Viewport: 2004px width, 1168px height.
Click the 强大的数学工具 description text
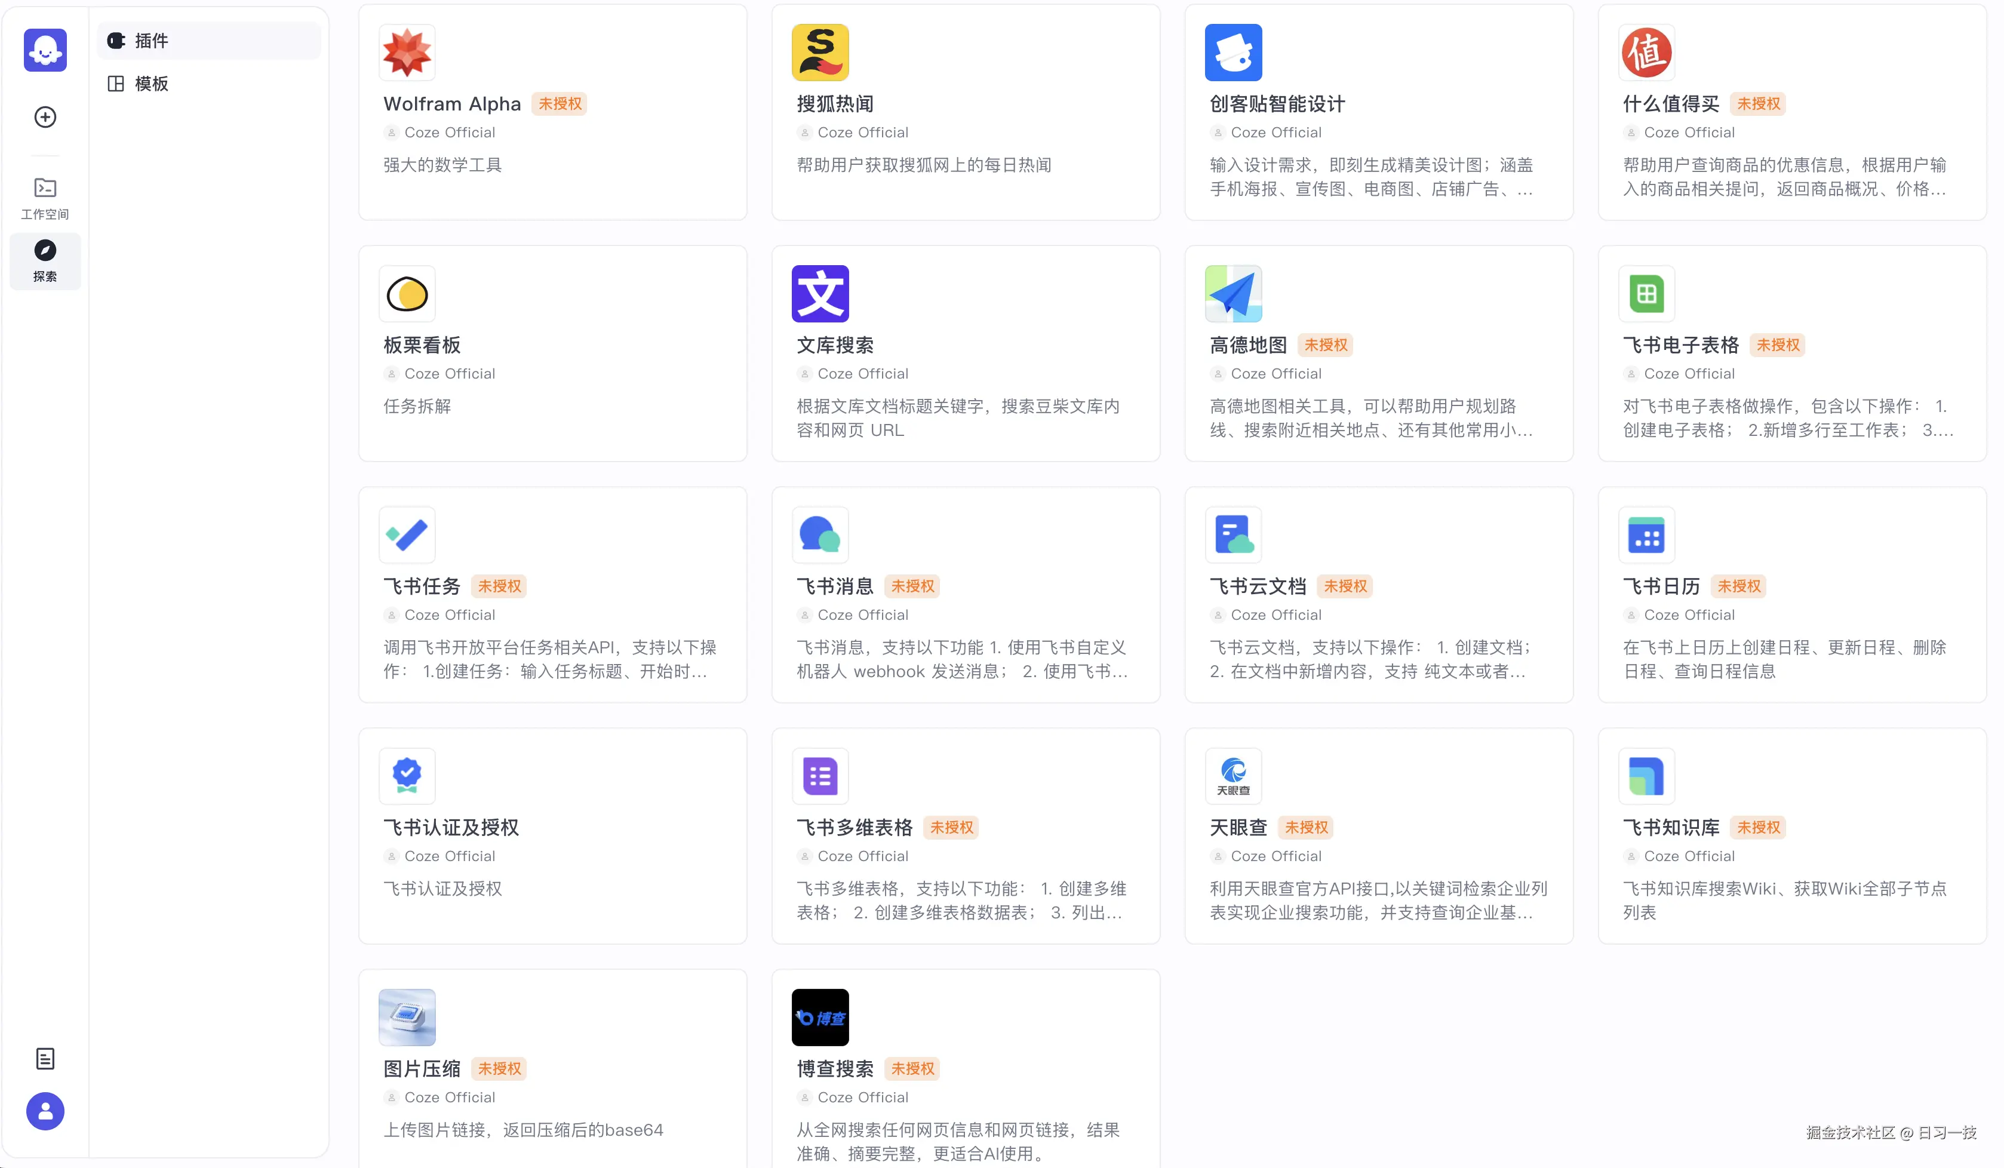point(443,165)
